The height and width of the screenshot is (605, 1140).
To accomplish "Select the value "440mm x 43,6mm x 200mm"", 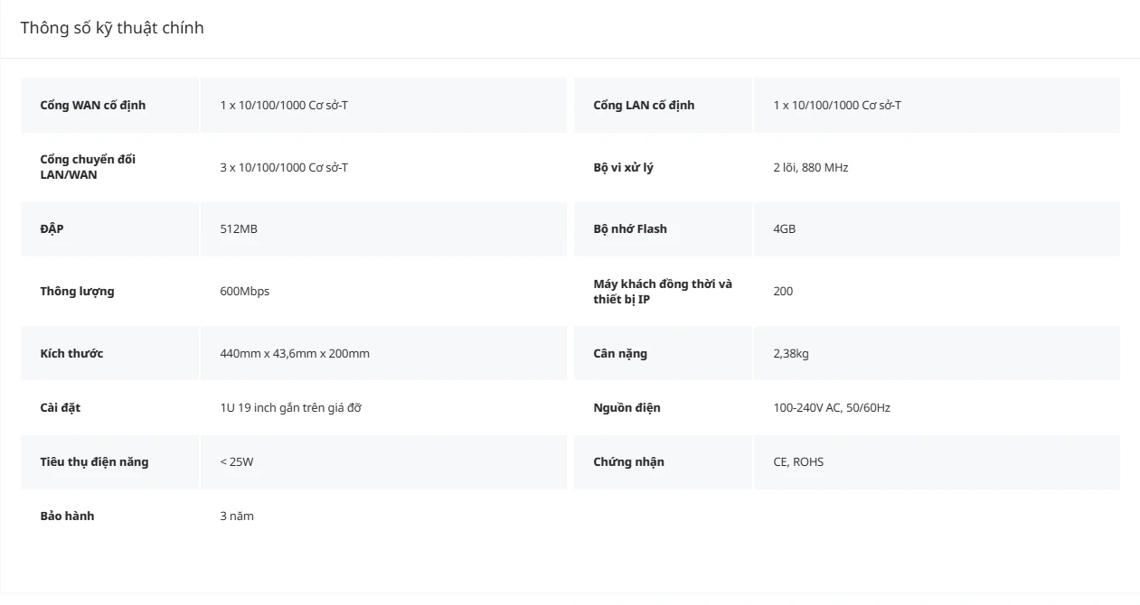I will pos(295,353).
